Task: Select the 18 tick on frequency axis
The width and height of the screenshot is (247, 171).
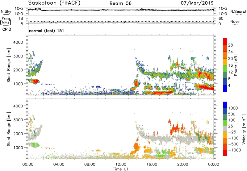Action: coord(21,18)
